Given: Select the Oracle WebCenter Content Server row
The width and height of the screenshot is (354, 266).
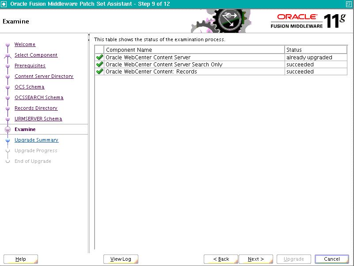Looking at the screenshot, I should 221,57.
